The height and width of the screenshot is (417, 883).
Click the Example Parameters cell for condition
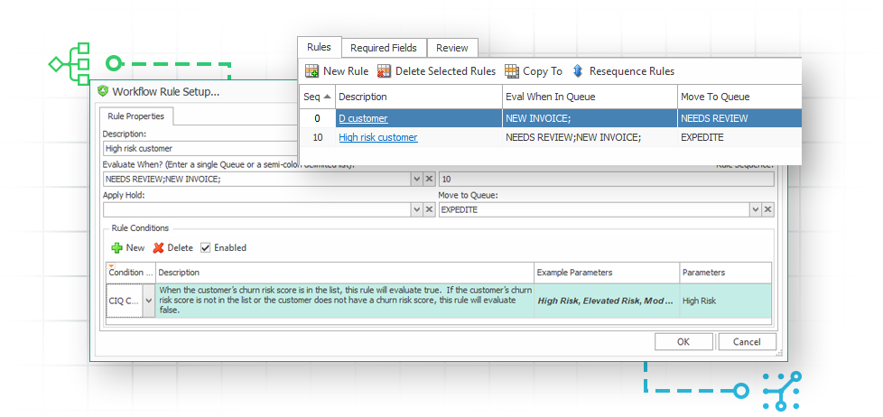click(607, 301)
